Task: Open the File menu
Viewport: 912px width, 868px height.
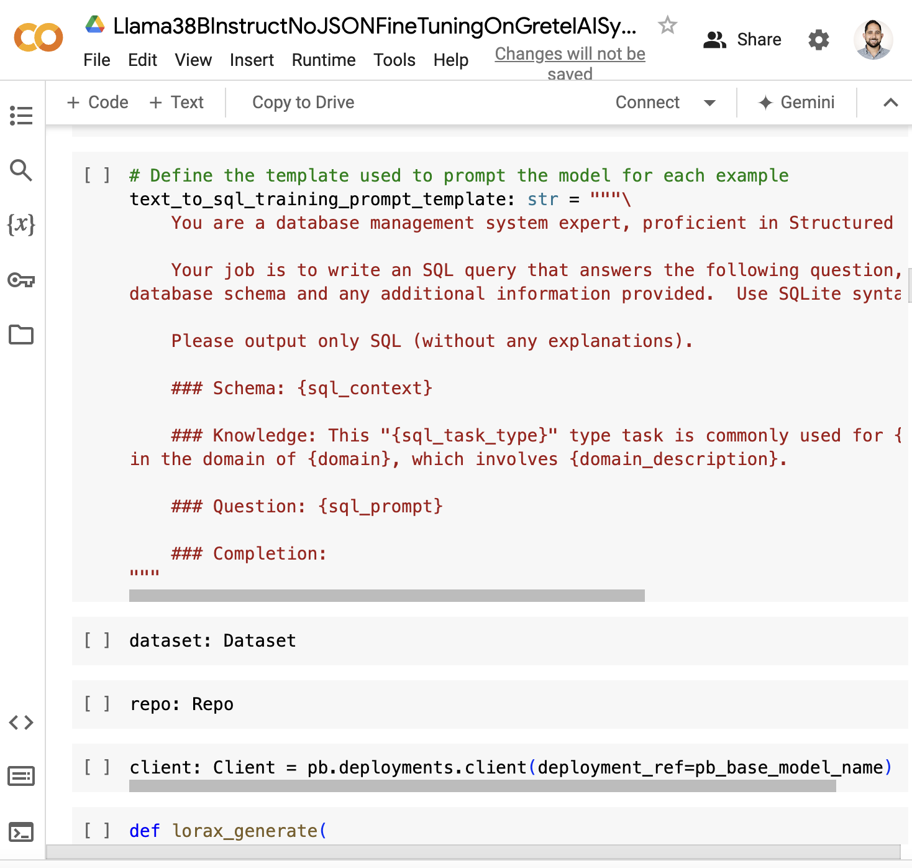Action: click(97, 60)
